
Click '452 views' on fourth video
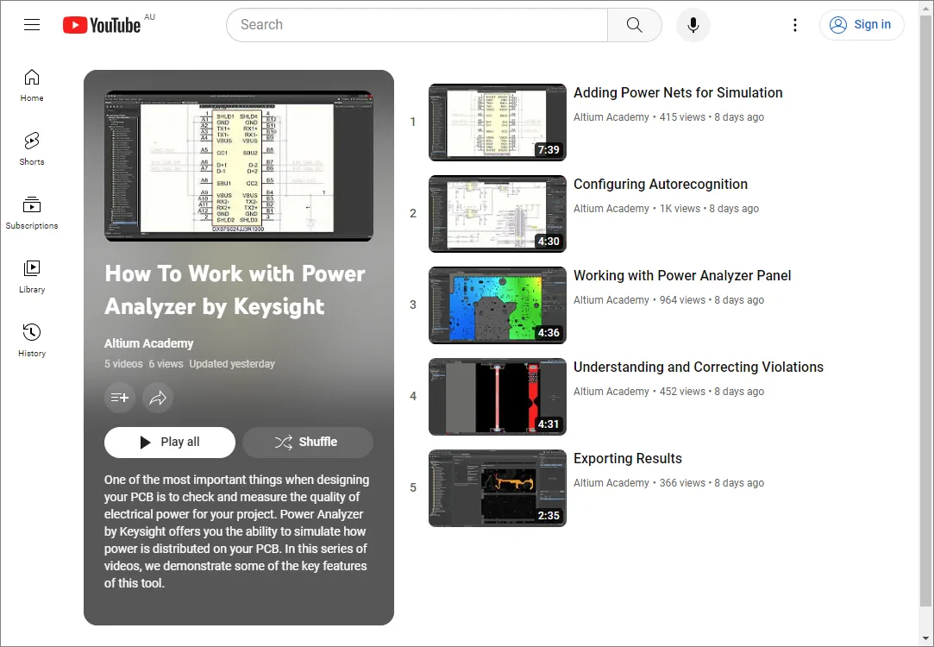682,392
